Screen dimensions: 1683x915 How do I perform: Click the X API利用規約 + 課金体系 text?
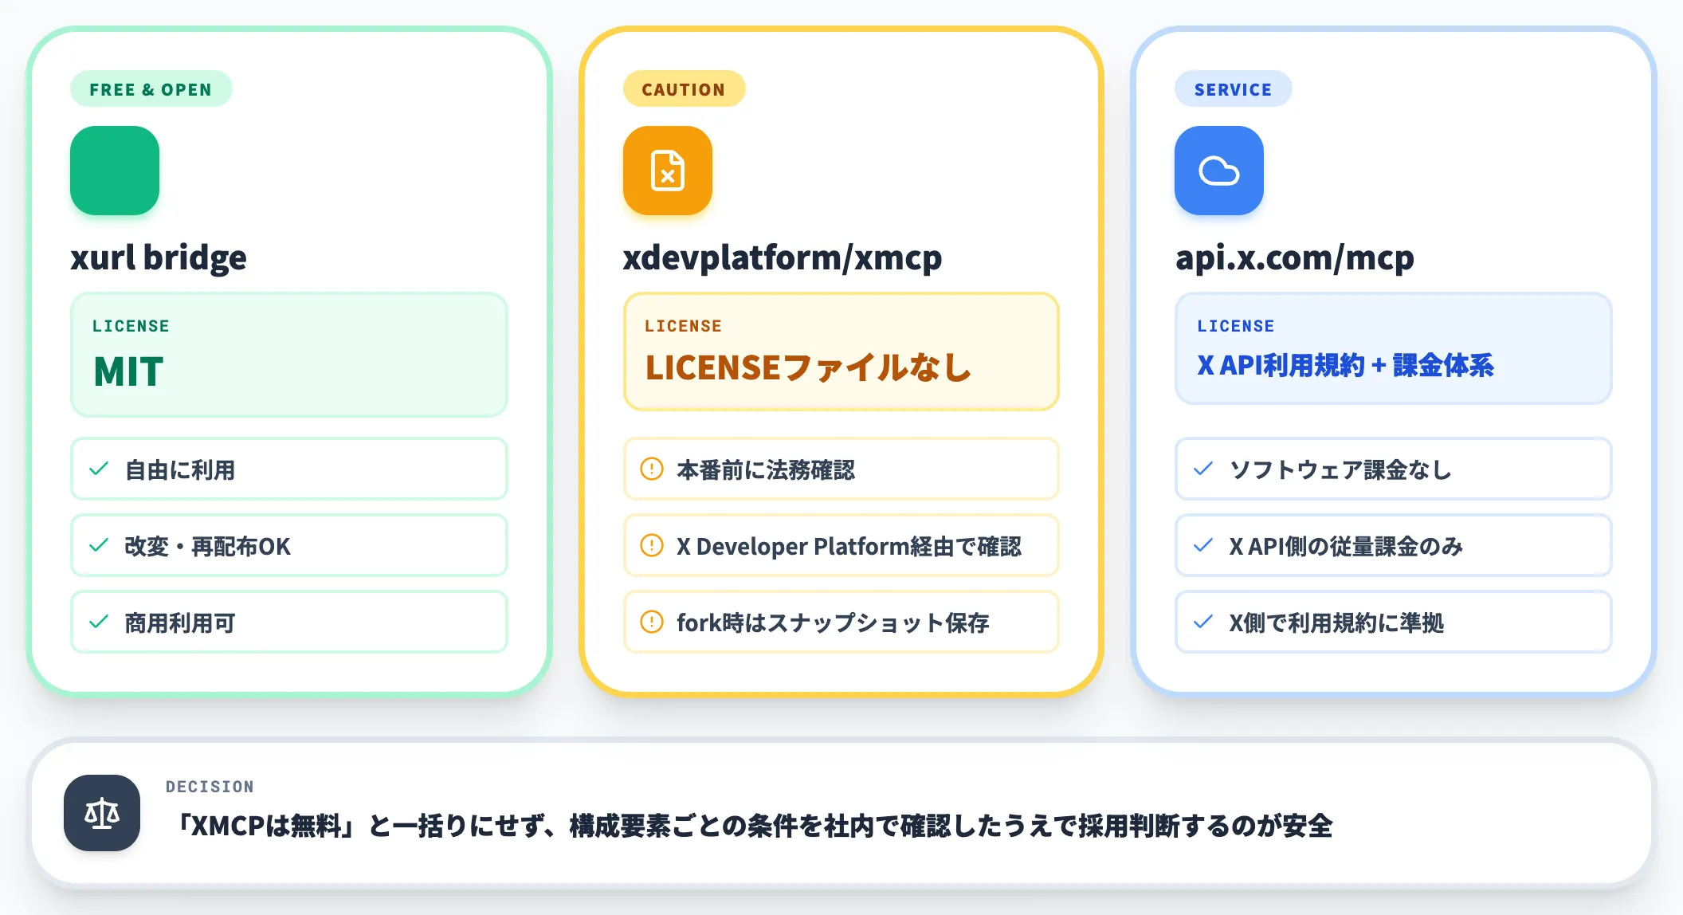(x=1345, y=365)
